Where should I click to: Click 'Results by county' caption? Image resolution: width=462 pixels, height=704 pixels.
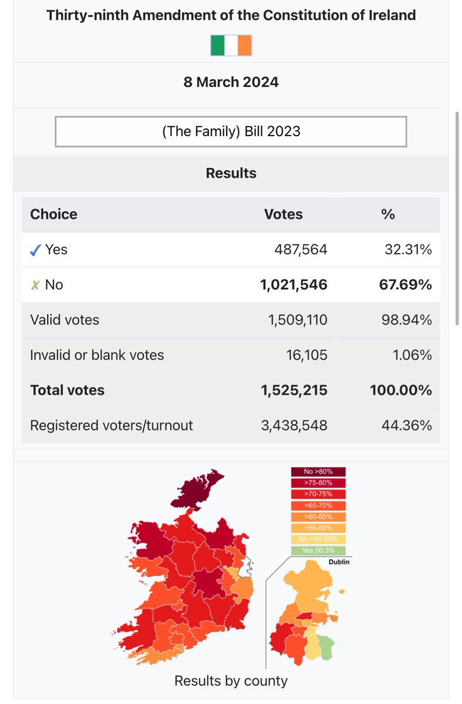click(x=231, y=681)
